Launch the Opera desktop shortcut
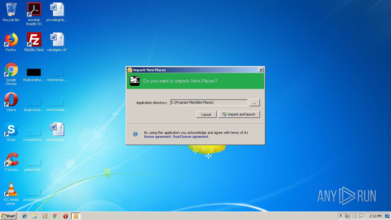 click(11, 102)
